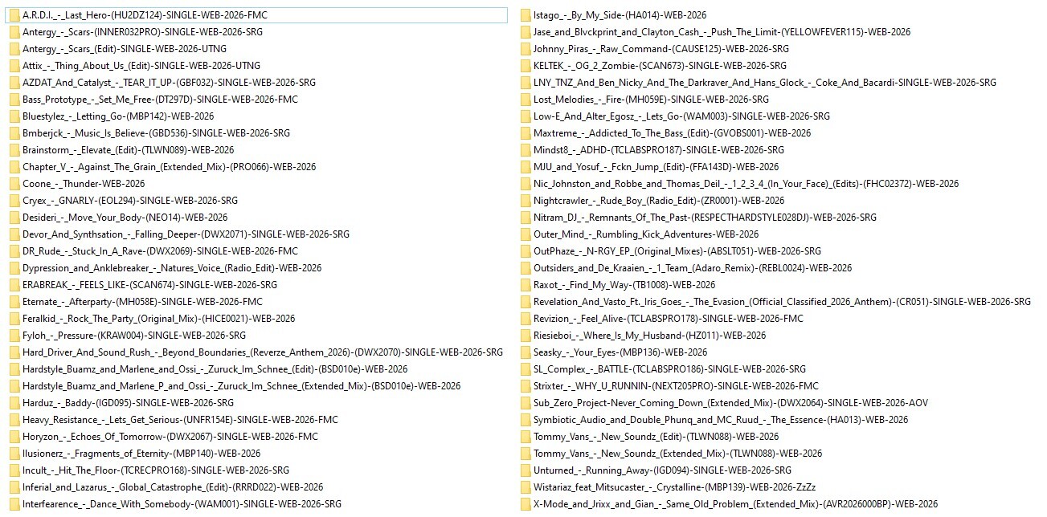The image size is (1047, 517).
Task: Select folder icon of Raxot Find My Way
Action: (525, 285)
